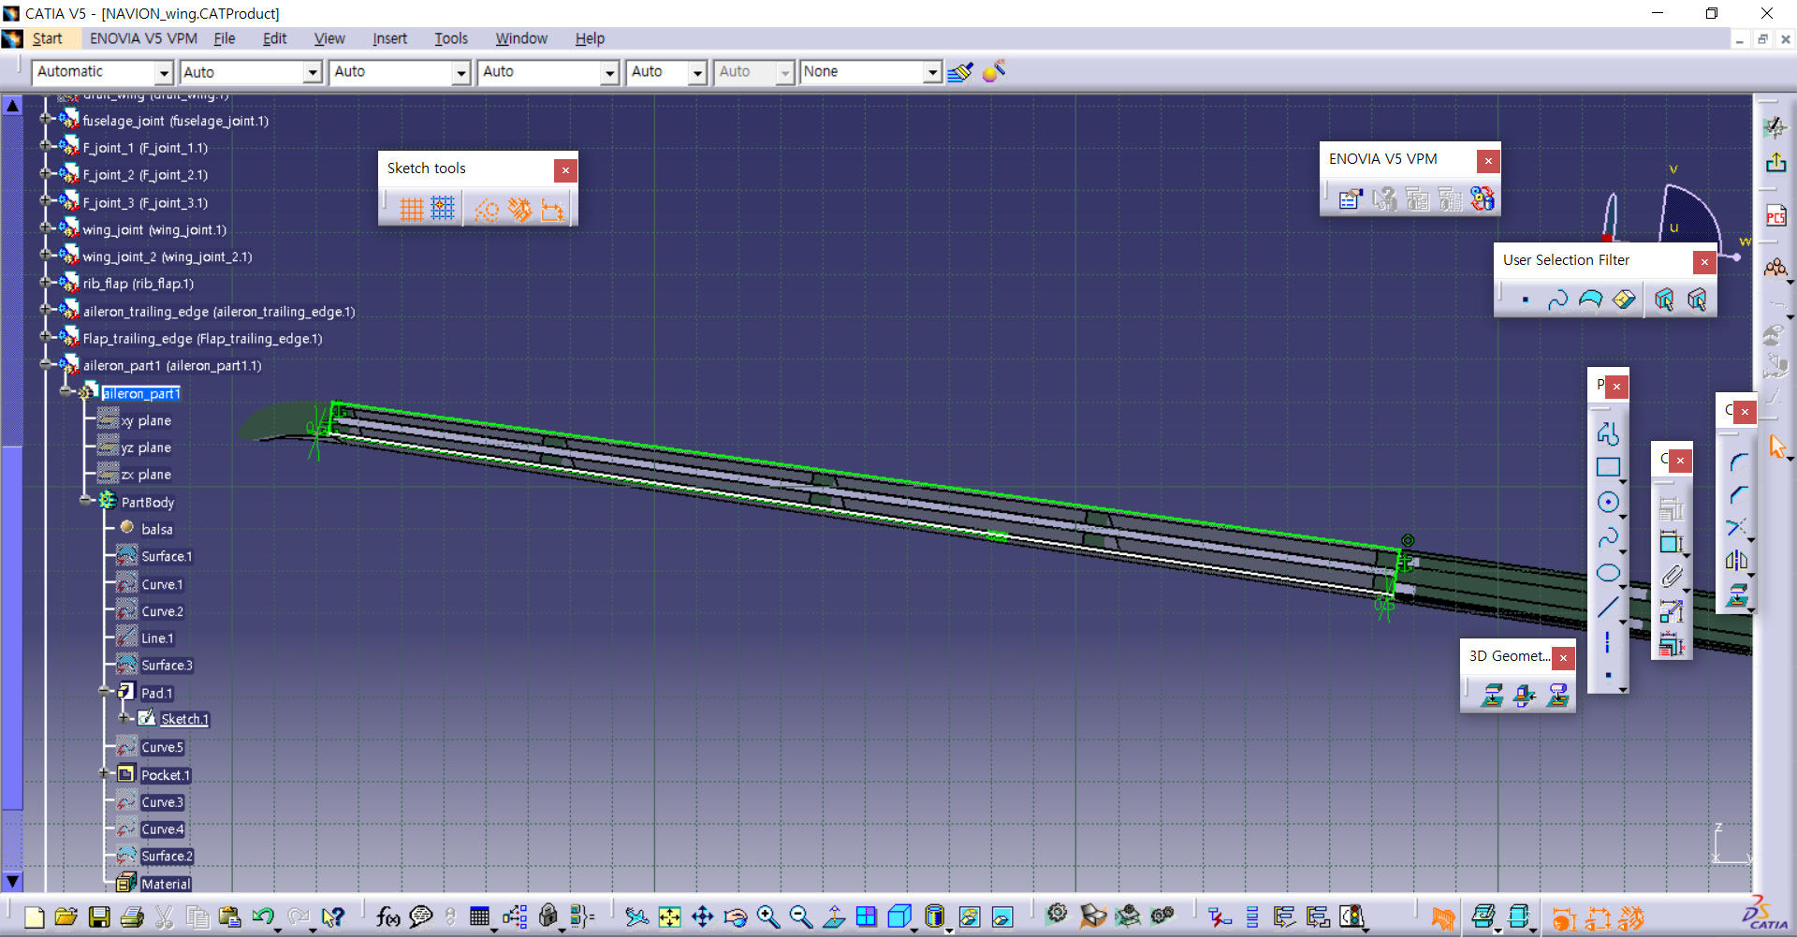Close the Sketch tools toolbar
The width and height of the screenshot is (1797, 938).
click(x=565, y=170)
